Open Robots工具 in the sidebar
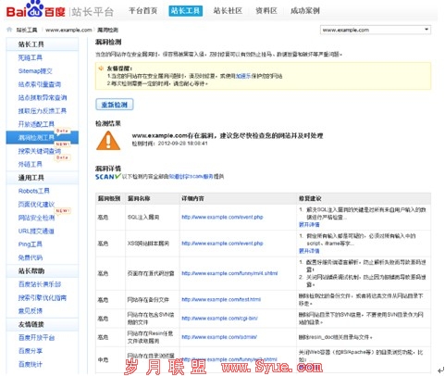 (34, 191)
